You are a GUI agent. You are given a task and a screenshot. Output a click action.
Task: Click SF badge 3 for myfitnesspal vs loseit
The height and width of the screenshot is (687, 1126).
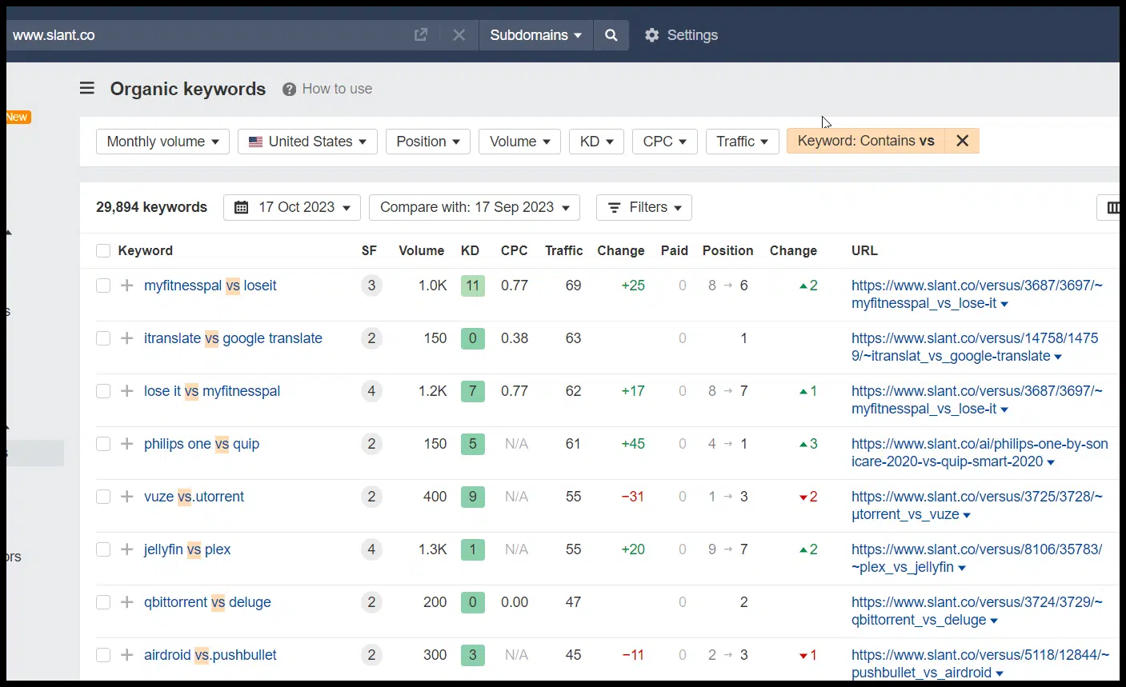pyautogui.click(x=371, y=286)
